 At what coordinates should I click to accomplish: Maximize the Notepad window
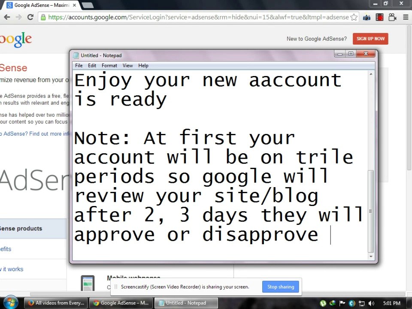(351, 54)
